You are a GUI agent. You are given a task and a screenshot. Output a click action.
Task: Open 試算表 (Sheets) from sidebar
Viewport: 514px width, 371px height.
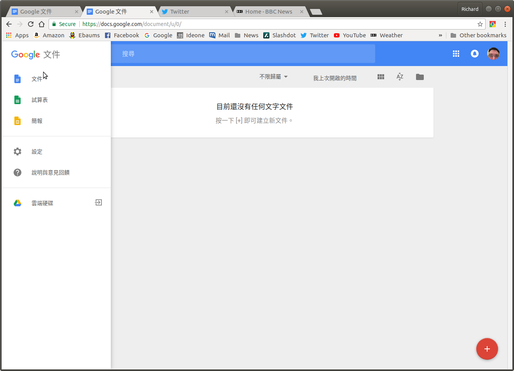[x=56, y=100]
